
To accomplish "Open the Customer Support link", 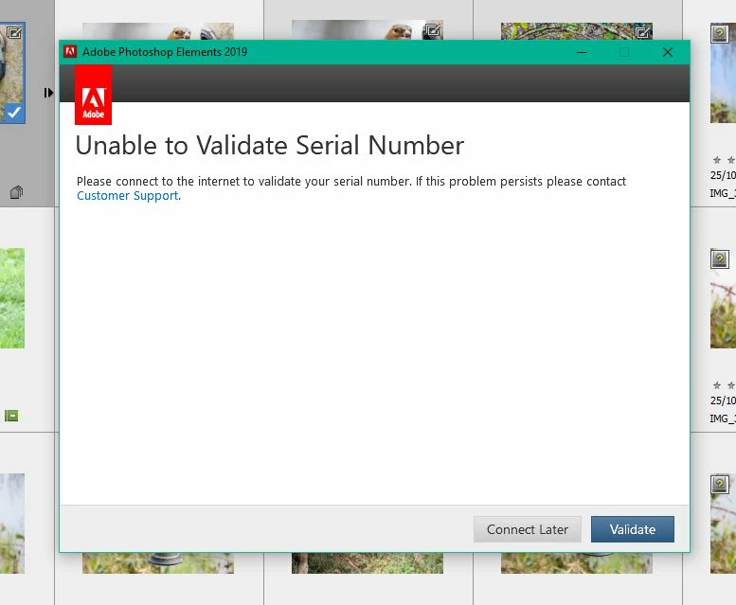I will pos(127,196).
